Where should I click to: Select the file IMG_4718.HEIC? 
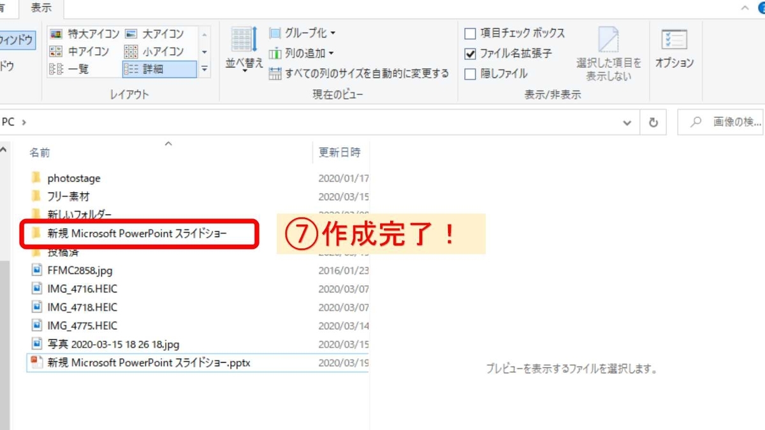(82, 307)
